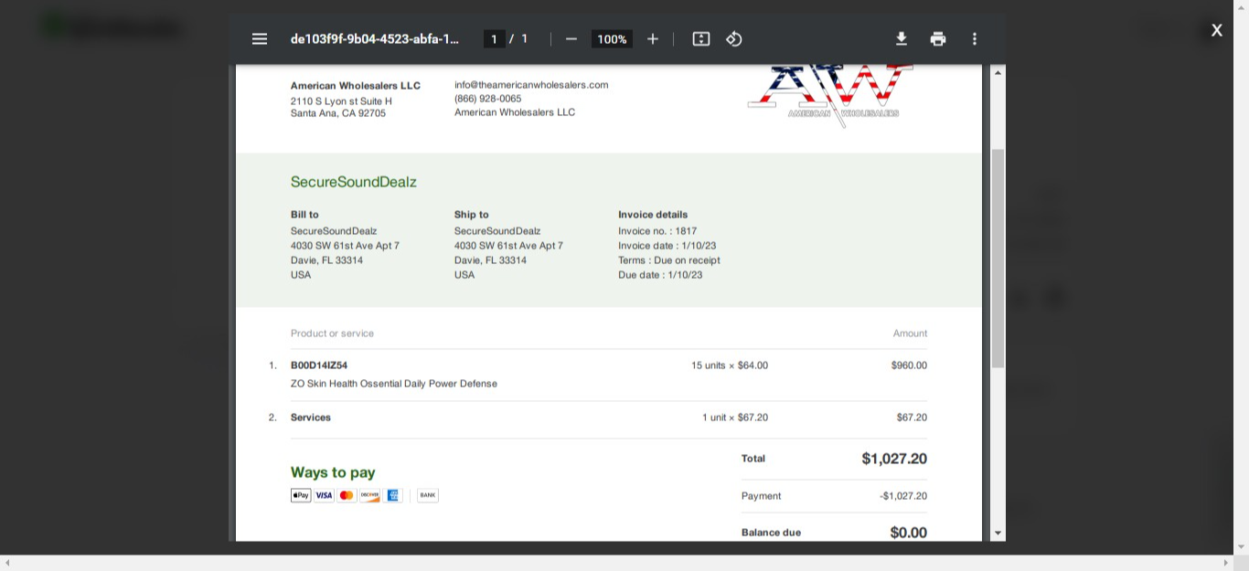Download the PDF invoice
1249x571 pixels.
pyautogui.click(x=902, y=38)
